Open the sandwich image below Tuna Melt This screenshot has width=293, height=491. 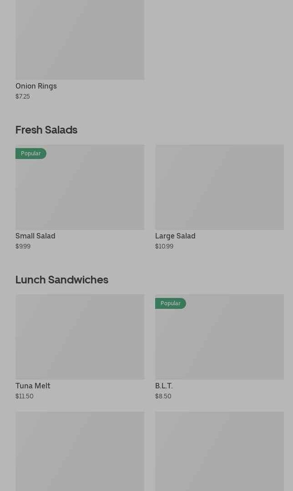(80, 451)
